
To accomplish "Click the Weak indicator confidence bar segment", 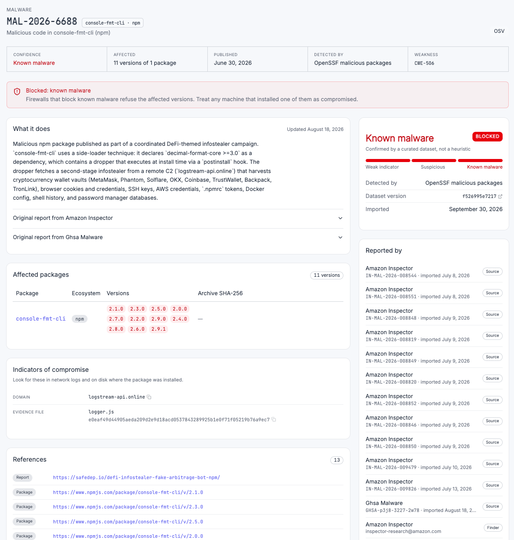I will [388, 160].
